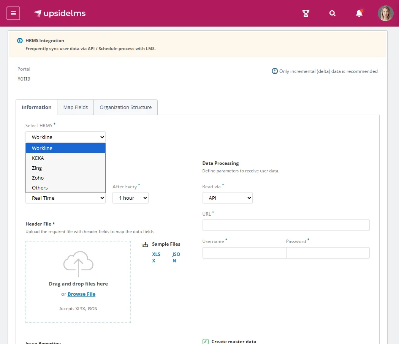
Task: Select Workline from the HRMS list
Action: (x=65, y=148)
